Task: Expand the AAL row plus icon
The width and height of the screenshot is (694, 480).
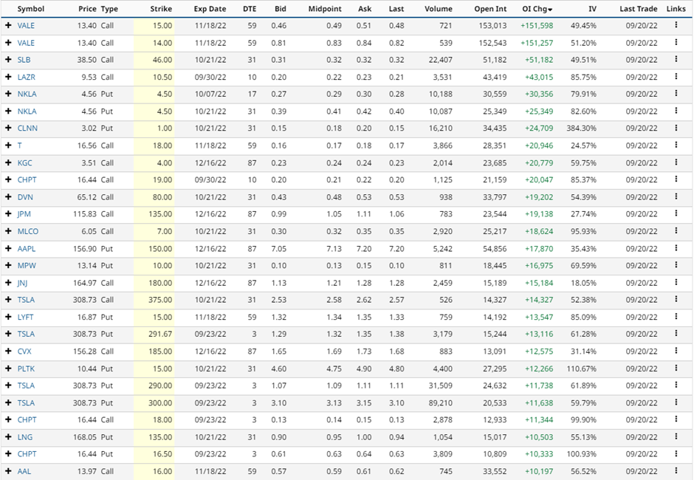Action: pyautogui.click(x=8, y=471)
